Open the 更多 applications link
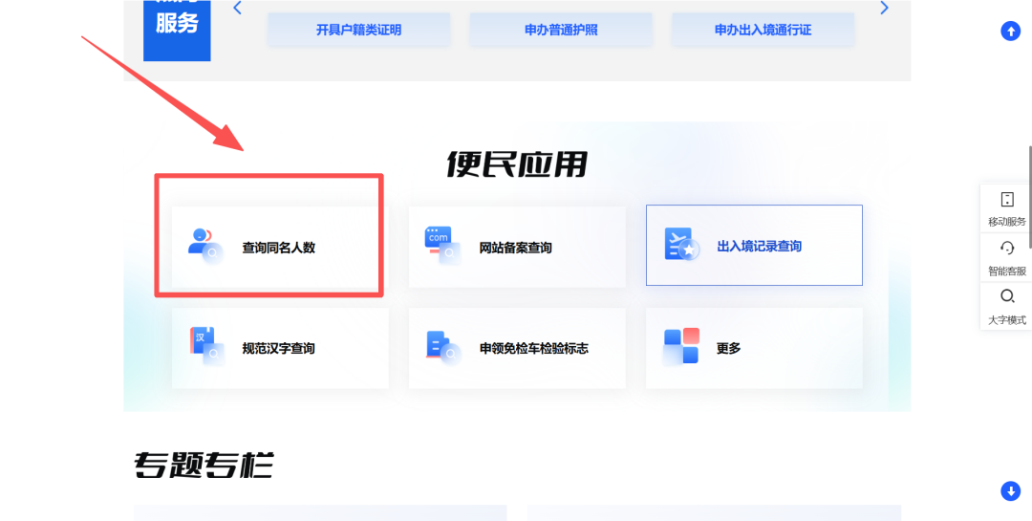This screenshot has height=521, width=1032. (728, 348)
